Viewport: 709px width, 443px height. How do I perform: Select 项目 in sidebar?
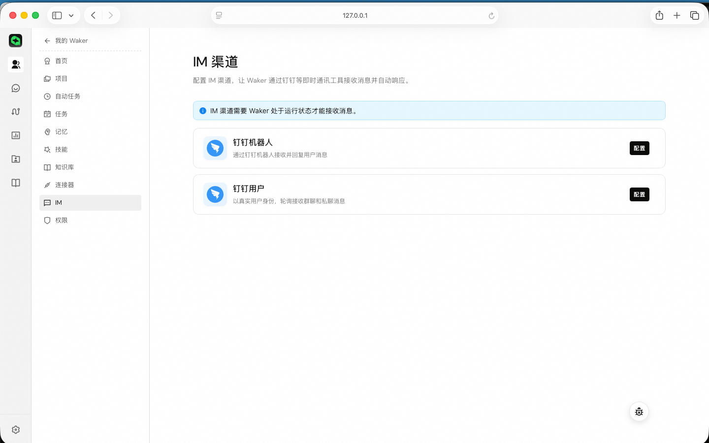(90, 79)
